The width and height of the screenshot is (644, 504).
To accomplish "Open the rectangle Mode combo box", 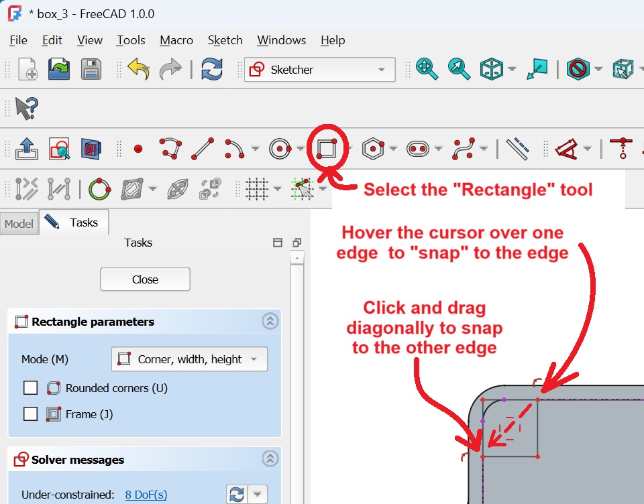I will 189,359.
